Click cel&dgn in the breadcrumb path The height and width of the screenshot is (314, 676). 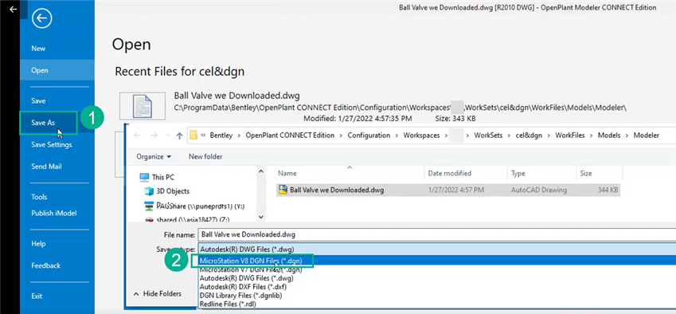[x=529, y=135]
